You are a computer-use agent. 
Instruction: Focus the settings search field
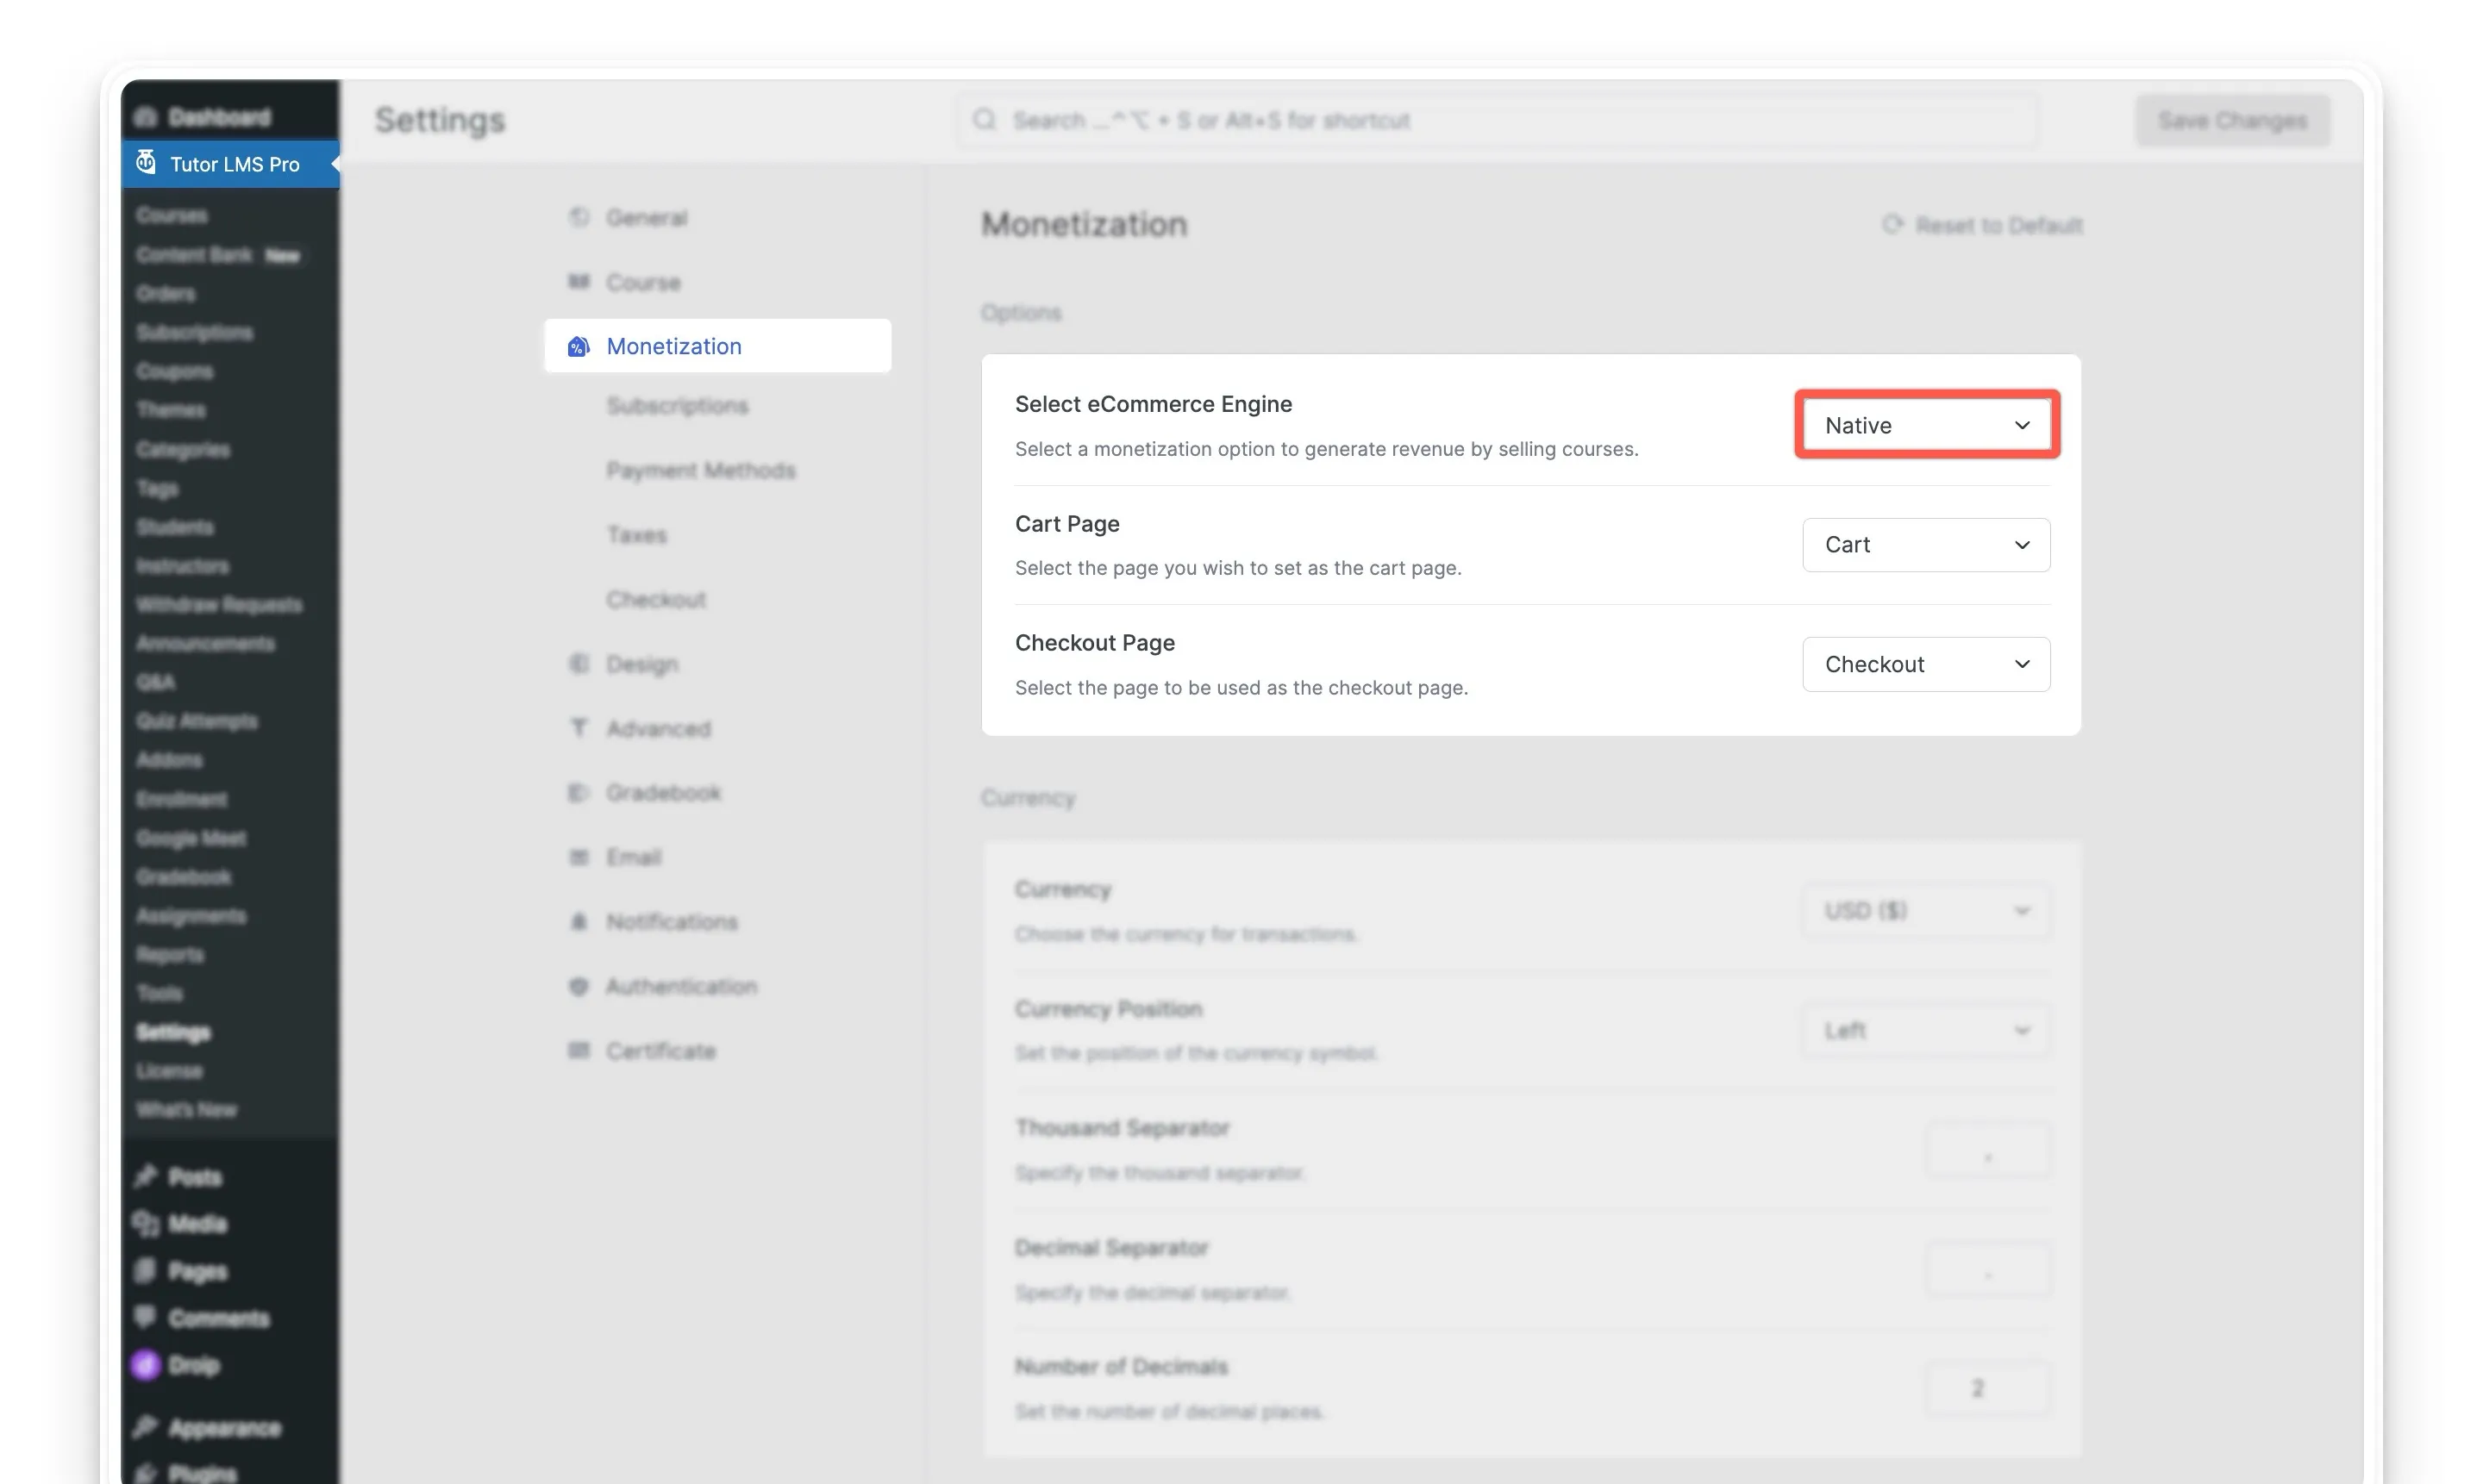(1497, 120)
